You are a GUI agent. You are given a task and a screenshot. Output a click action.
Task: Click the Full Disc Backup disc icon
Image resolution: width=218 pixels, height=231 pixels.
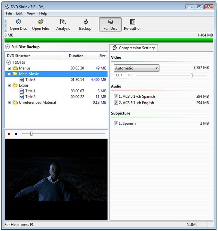tap(7, 47)
